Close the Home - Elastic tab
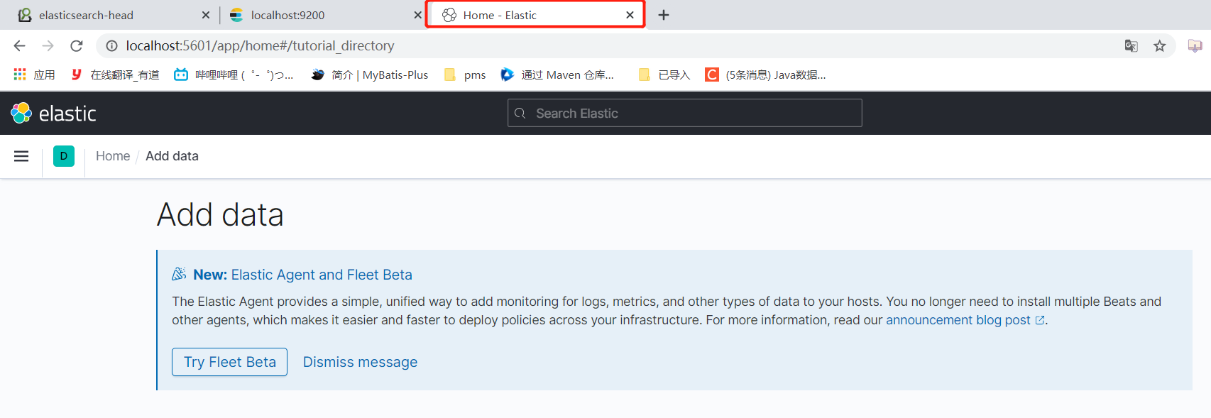Screen dimensions: 1211x418 [630, 15]
